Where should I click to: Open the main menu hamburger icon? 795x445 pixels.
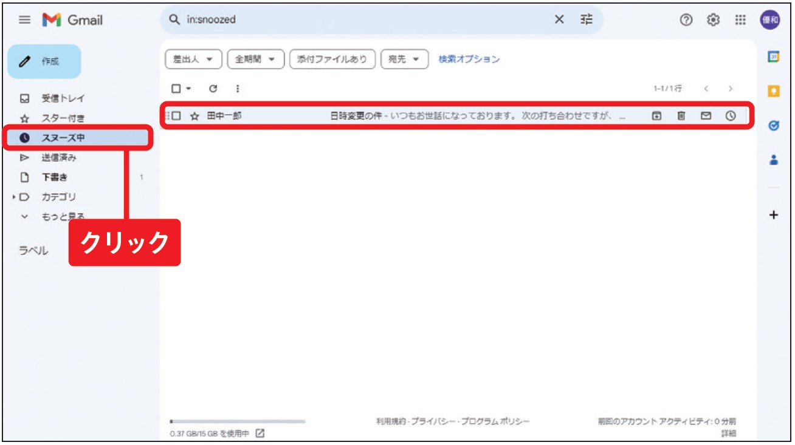coord(24,20)
